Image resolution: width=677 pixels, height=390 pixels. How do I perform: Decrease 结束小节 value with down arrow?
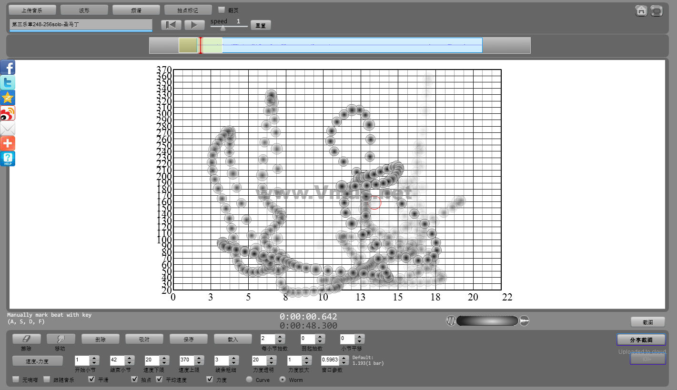pyautogui.click(x=129, y=363)
